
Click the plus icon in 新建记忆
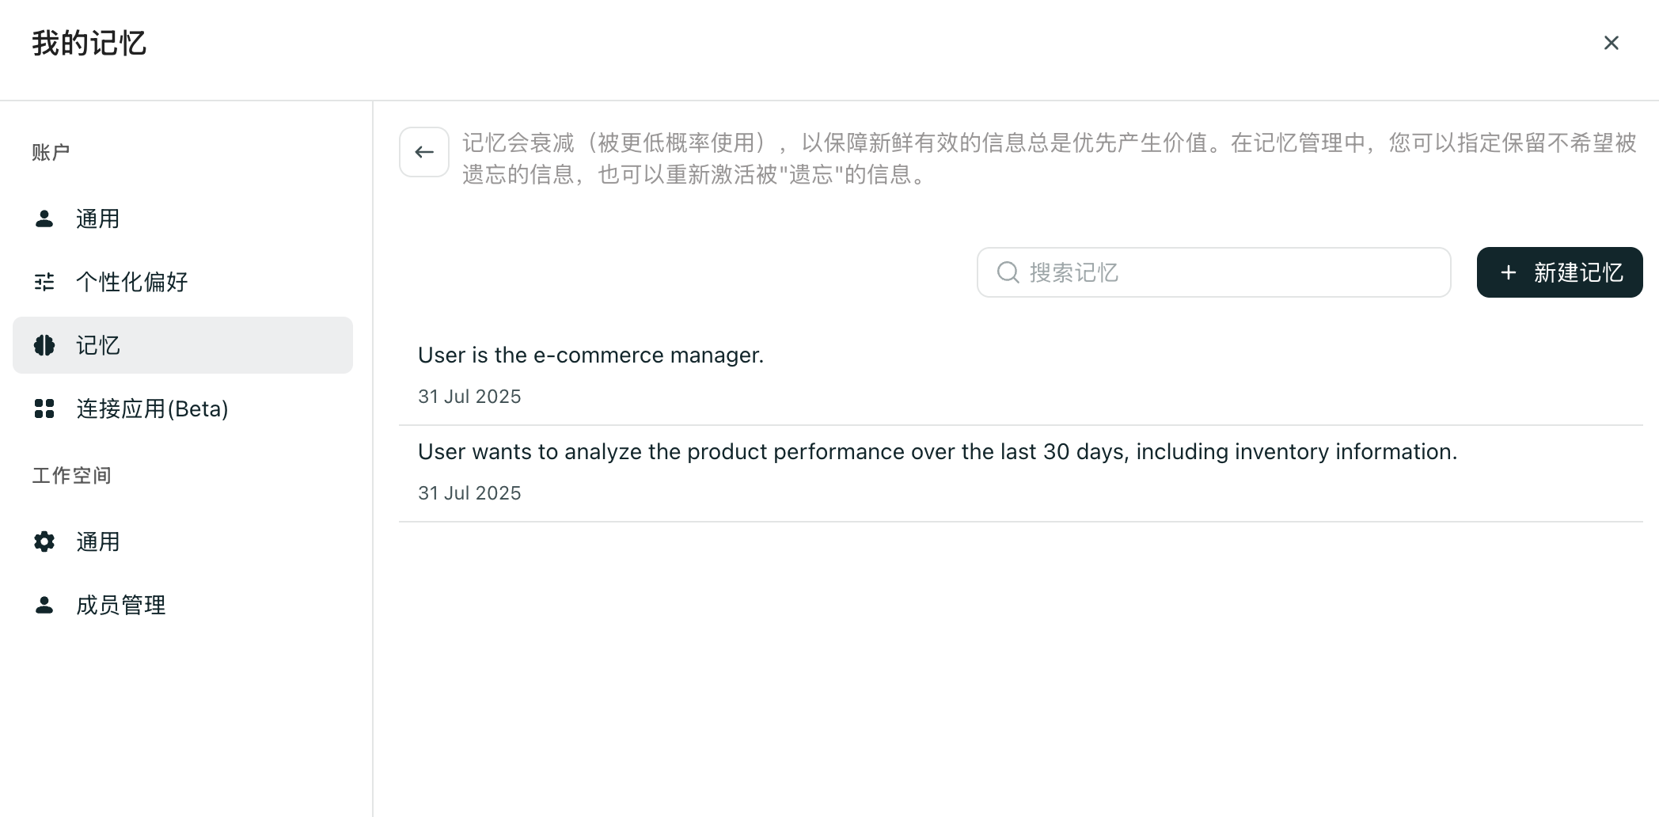(1509, 272)
